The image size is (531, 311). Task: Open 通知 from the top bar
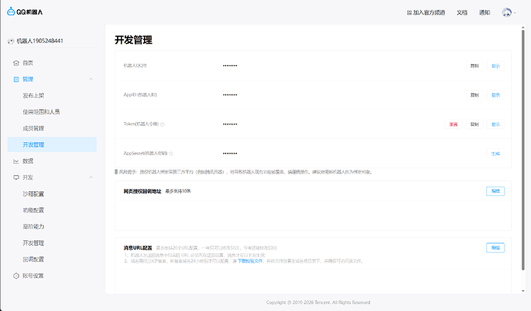coord(484,12)
